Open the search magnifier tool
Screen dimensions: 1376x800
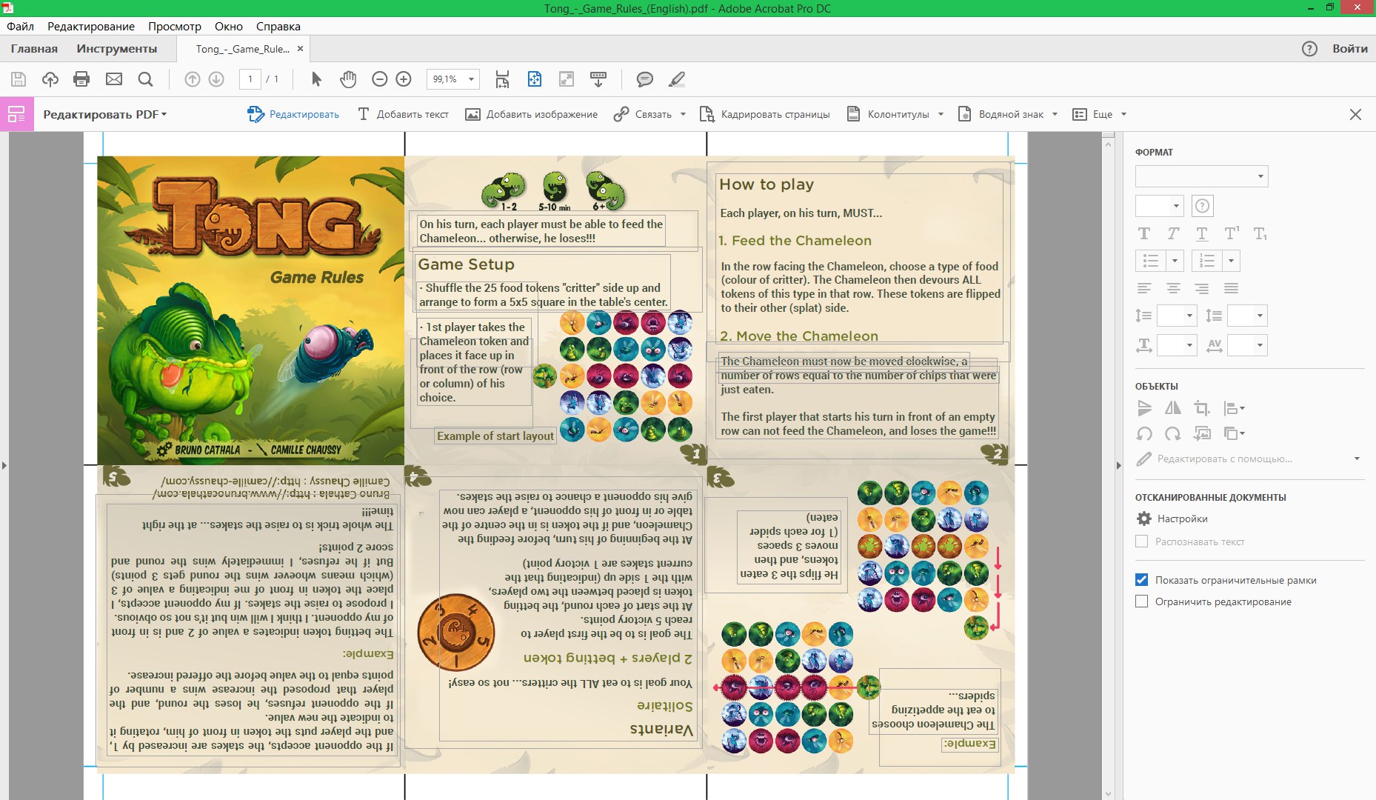pyautogui.click(x=145, y=79)
